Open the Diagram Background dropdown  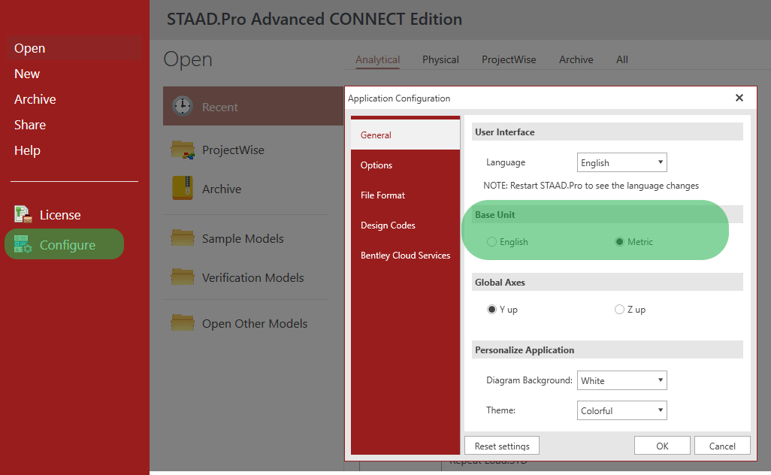coord(621,380)
